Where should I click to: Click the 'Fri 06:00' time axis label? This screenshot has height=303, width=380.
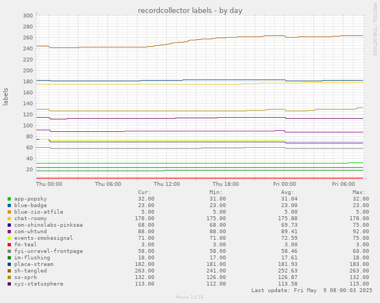(343, 184)
